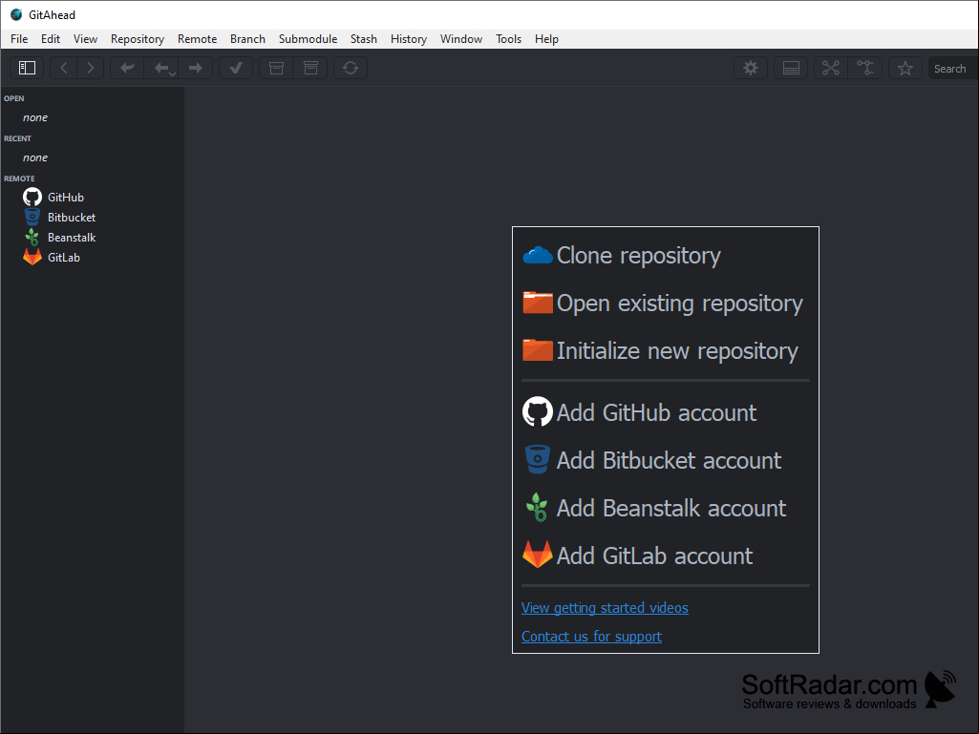Choose Clone repository
This screenshot has width=979, height=734.
638,255
